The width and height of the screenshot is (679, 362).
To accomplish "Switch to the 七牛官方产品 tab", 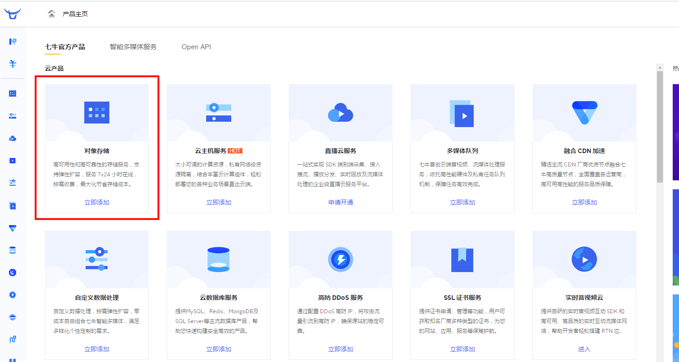I will (x=65, y=47).
